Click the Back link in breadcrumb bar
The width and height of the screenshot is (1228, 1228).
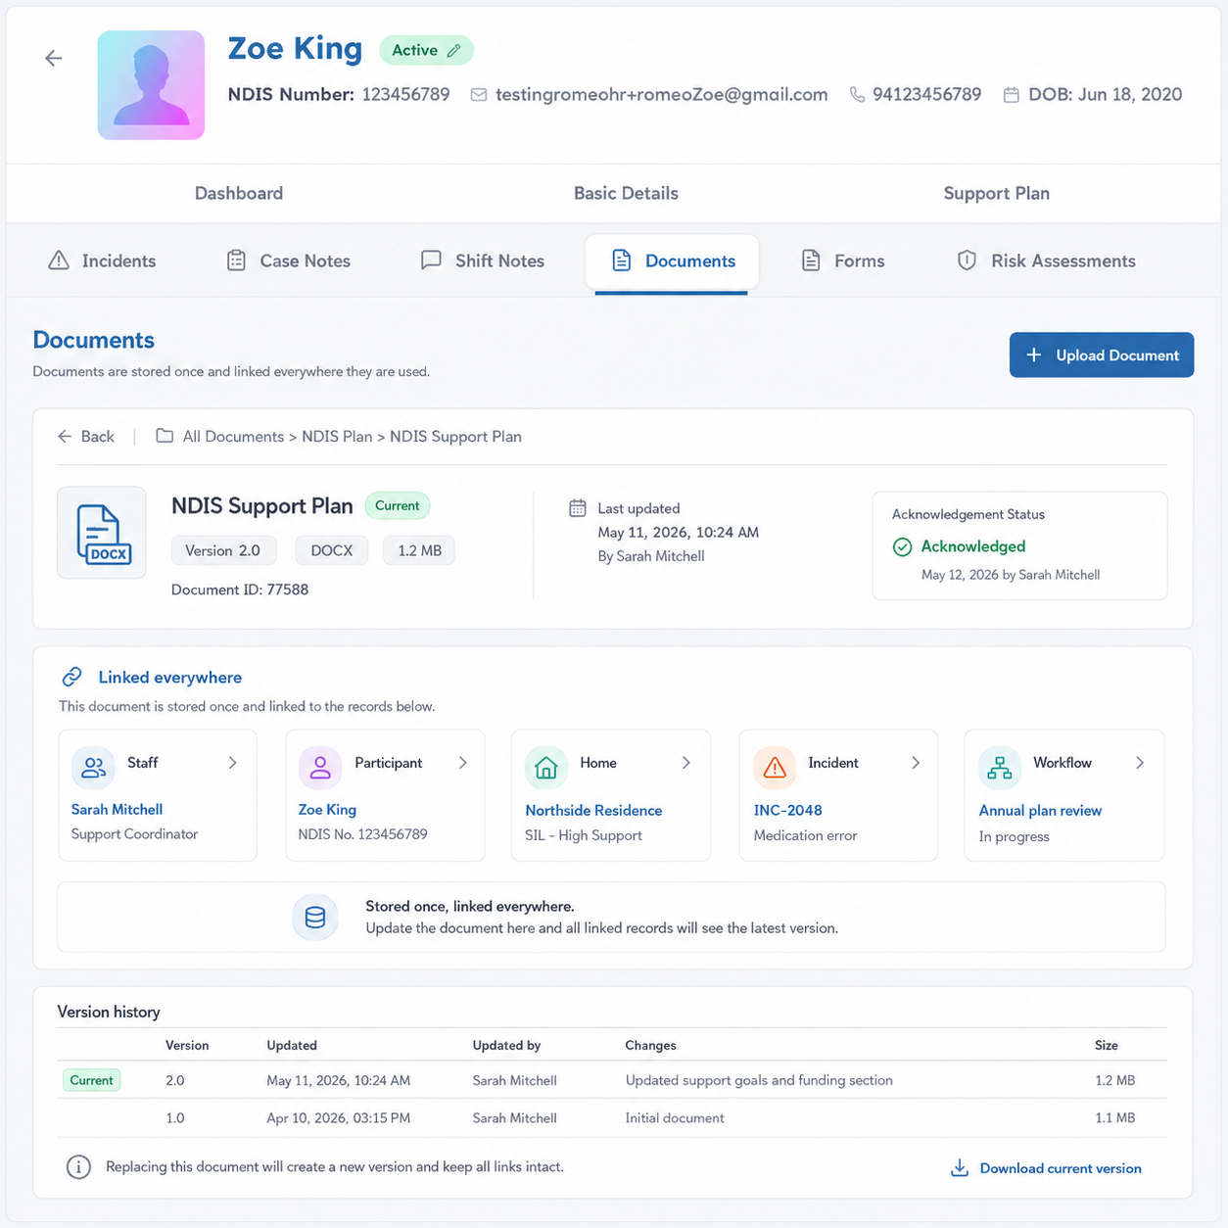(85, 437)
